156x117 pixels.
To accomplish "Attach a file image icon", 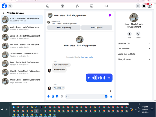I will [x=53, y=96].
